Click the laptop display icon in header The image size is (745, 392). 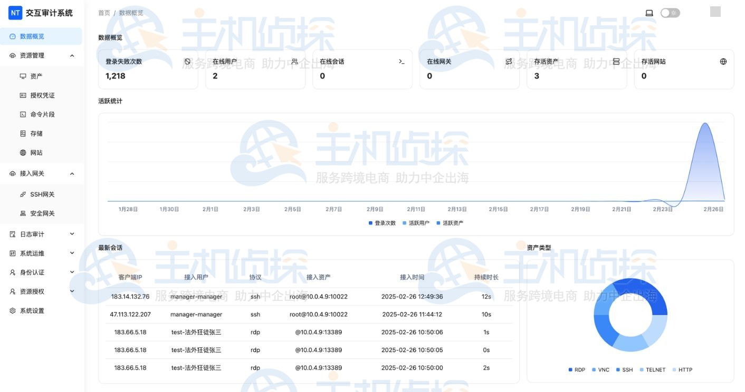(x=650, y=13)
